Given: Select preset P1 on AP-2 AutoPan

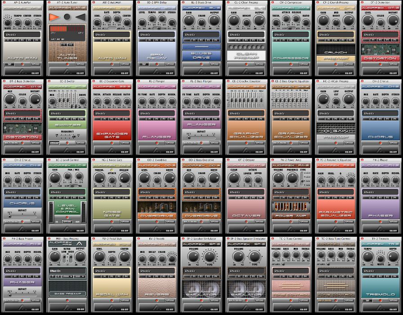Looking at the screenshot, I should coord(15,40).
